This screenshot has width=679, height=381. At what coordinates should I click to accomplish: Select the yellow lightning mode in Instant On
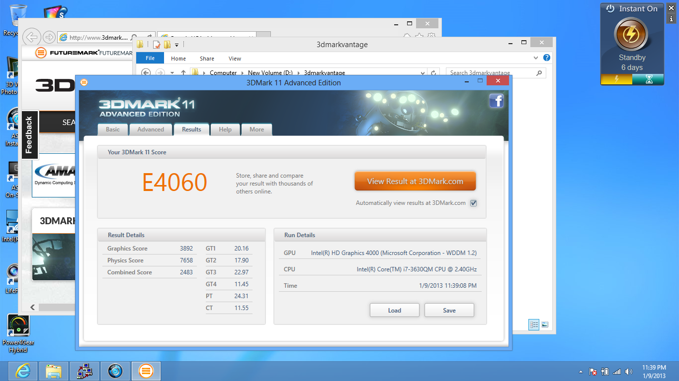pyautogui.click(x=616, y=79)
